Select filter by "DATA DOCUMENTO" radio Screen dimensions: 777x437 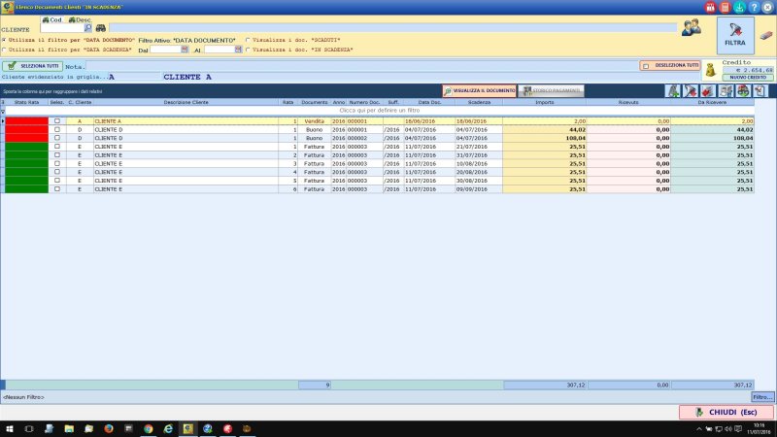pyautogui.click(x=4, y=40)
